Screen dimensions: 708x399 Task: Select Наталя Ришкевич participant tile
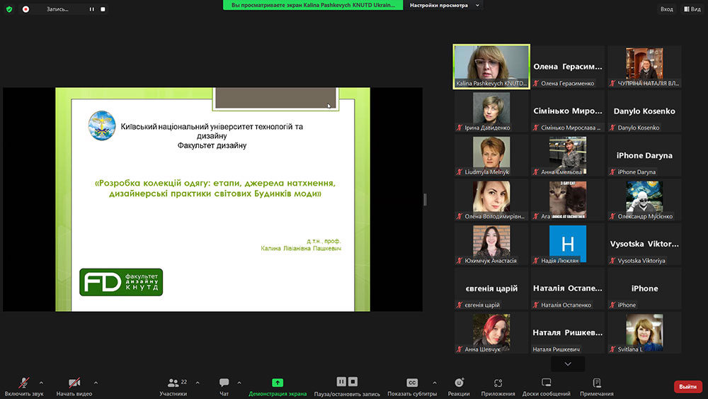point(568,332)
